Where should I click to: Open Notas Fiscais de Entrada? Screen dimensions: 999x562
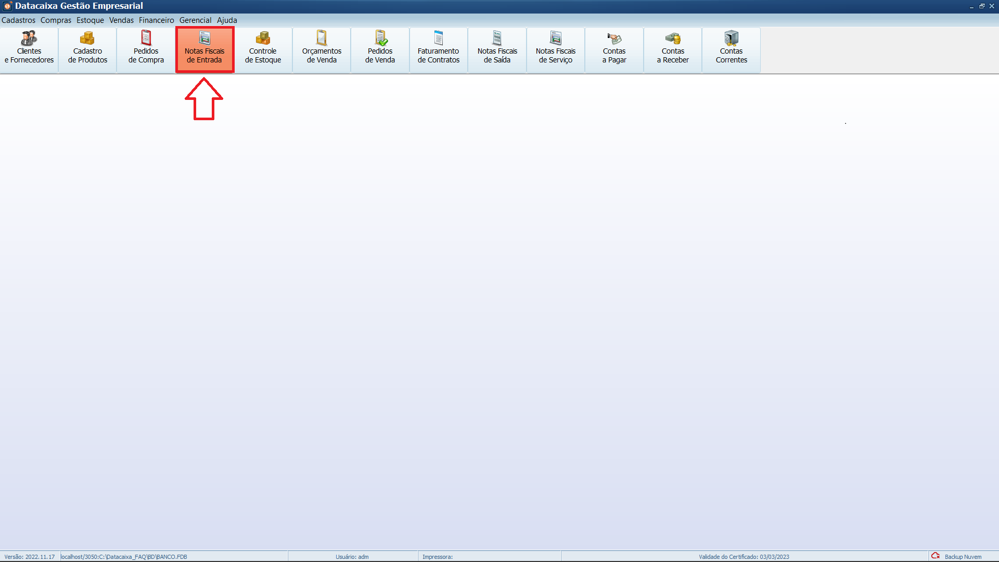click(x=204, y=50)
